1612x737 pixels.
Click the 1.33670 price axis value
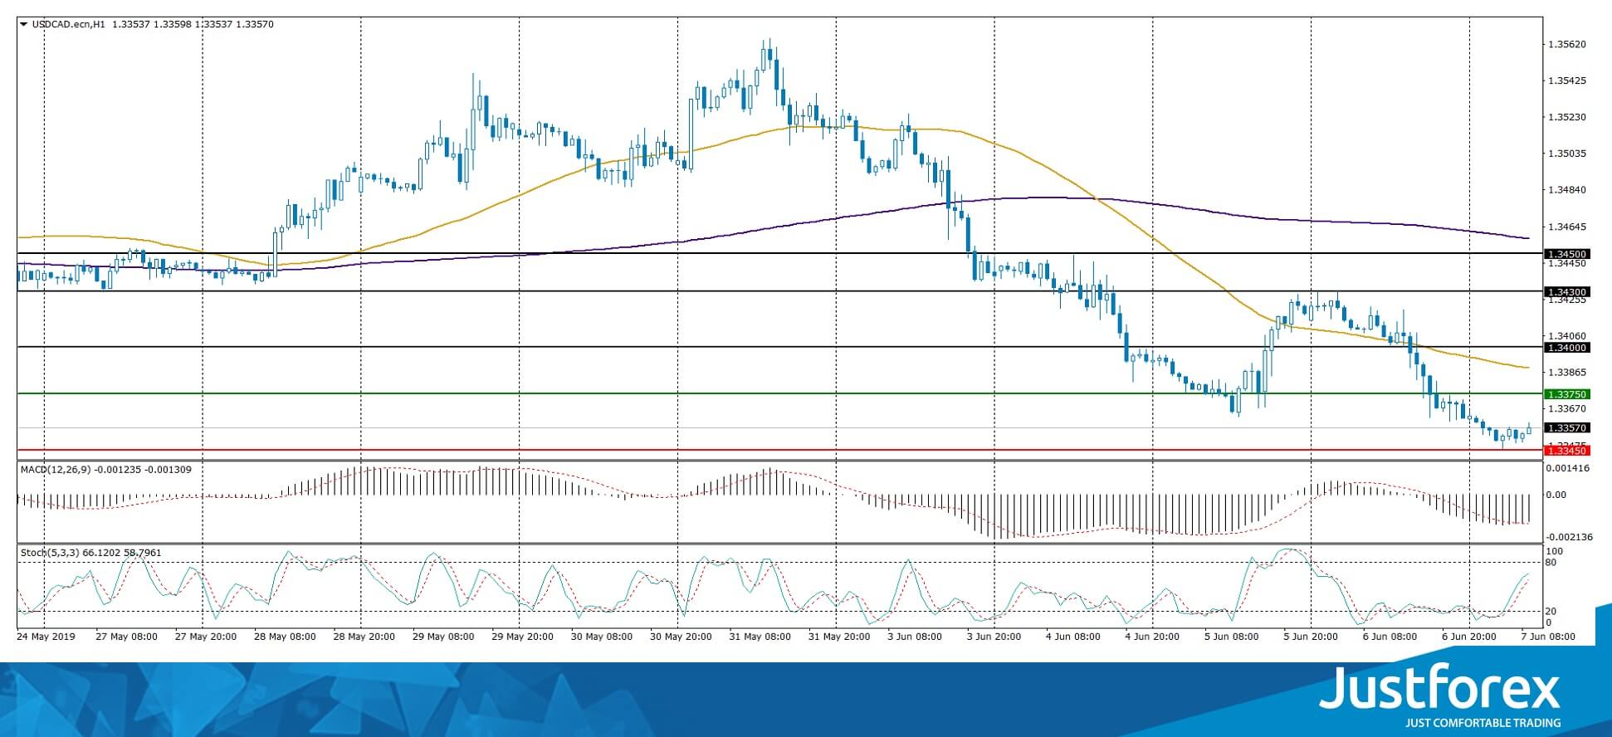click(x=1567, y=409)
